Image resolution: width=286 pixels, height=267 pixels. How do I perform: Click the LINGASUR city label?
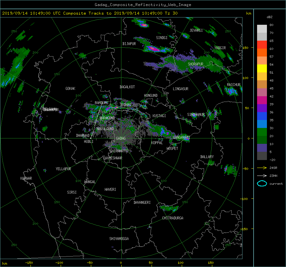pos(180,89)
